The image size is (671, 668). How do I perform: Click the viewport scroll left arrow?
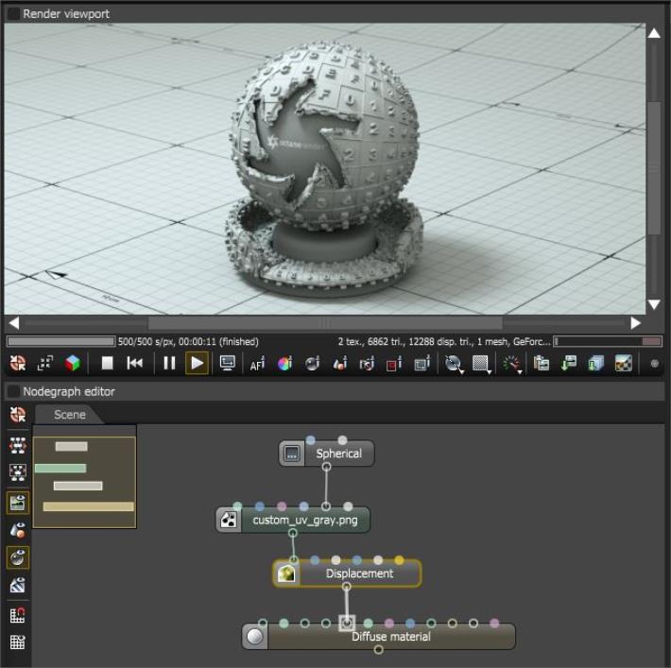pyautogui.click(x=13, y=323)
